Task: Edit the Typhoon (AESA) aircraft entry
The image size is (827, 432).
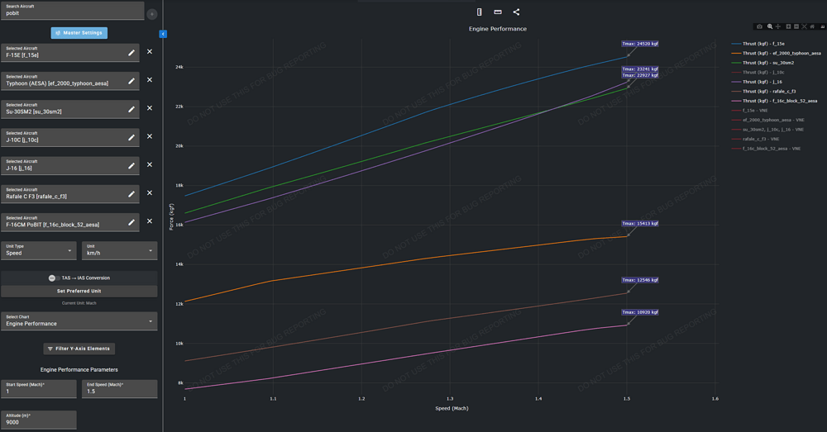Action: tap(131, 81)
